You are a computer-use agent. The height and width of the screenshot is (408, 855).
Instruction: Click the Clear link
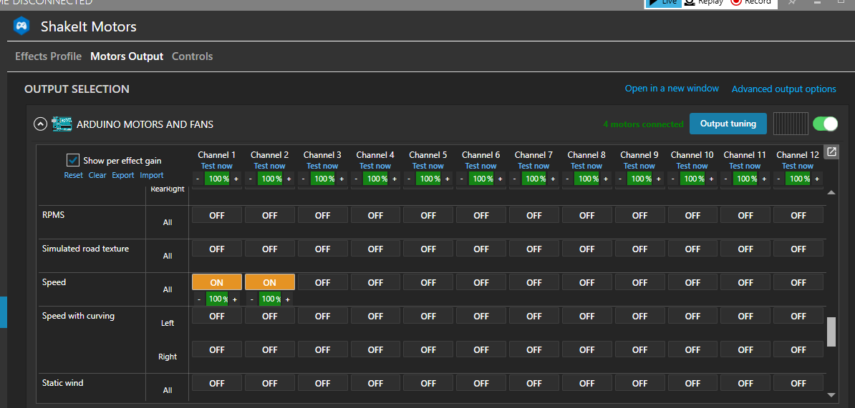[97, 175]
